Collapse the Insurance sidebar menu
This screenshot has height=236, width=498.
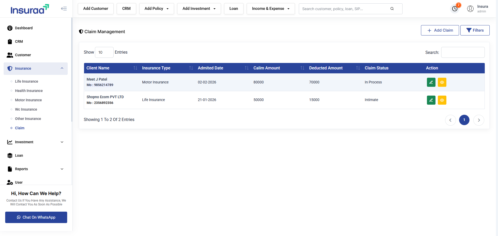[x=36, y=68]
